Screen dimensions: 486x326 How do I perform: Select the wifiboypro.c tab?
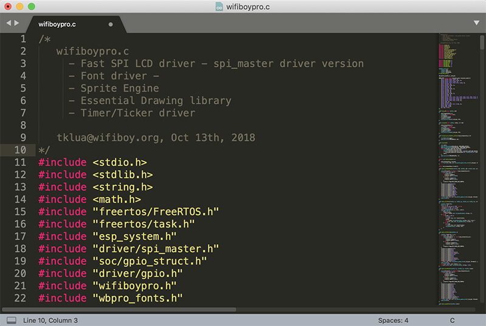tap(58, 25)
